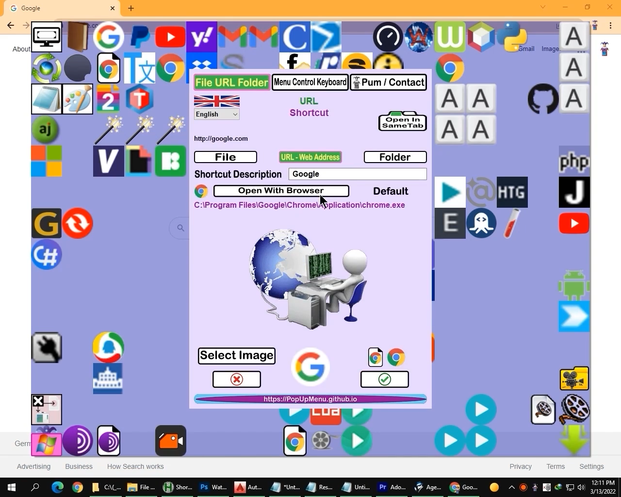Screen dimensions: 621x497
Task: Click the Google G image preview
Action: (x=310, y=367)
